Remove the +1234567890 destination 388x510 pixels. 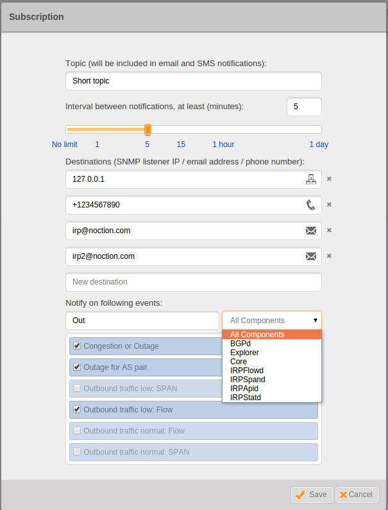coord(329,205)
